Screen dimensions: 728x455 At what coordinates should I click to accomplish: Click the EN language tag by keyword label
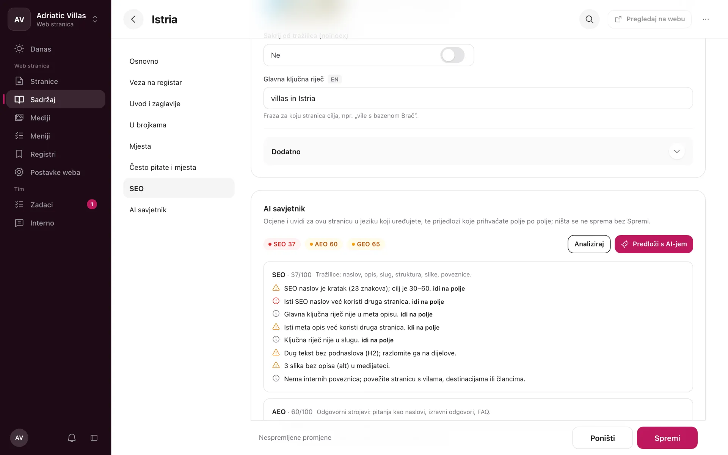[334, 79]
